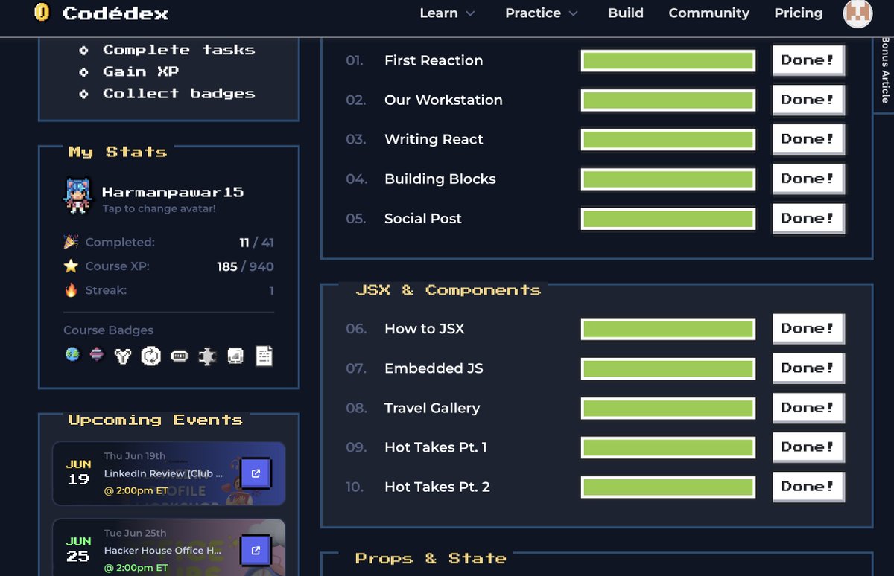Click Done! for How to JSX
Image resolution: width=894 pixels, height=576 pixels.
point(808,328)
